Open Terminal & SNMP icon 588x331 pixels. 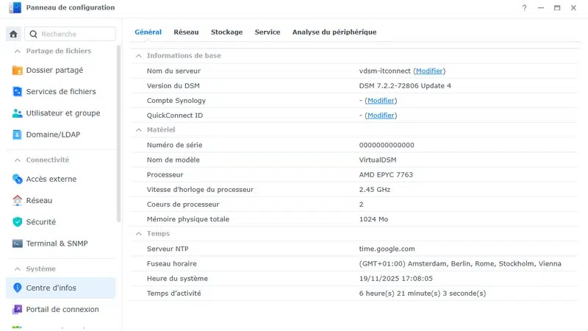[18, 243]
